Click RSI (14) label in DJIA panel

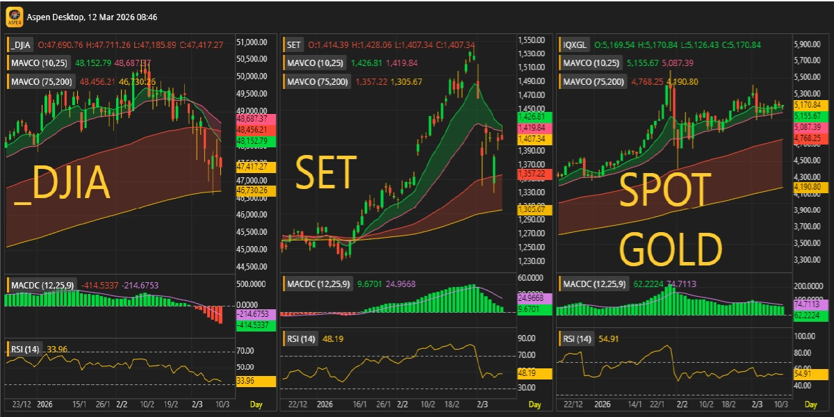point(25,349)
